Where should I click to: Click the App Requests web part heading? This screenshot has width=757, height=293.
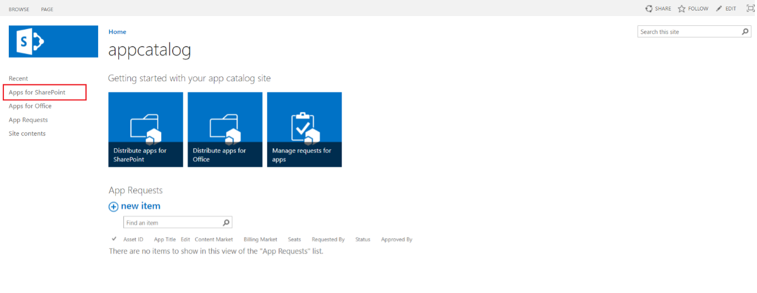pyautogui.click(x=136, y=190)
